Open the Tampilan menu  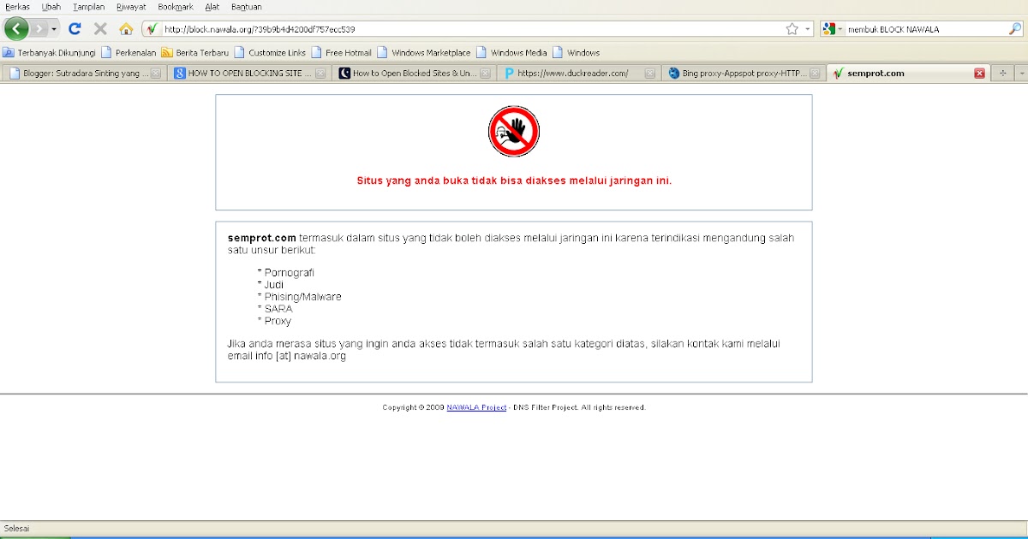click(89, 6)
